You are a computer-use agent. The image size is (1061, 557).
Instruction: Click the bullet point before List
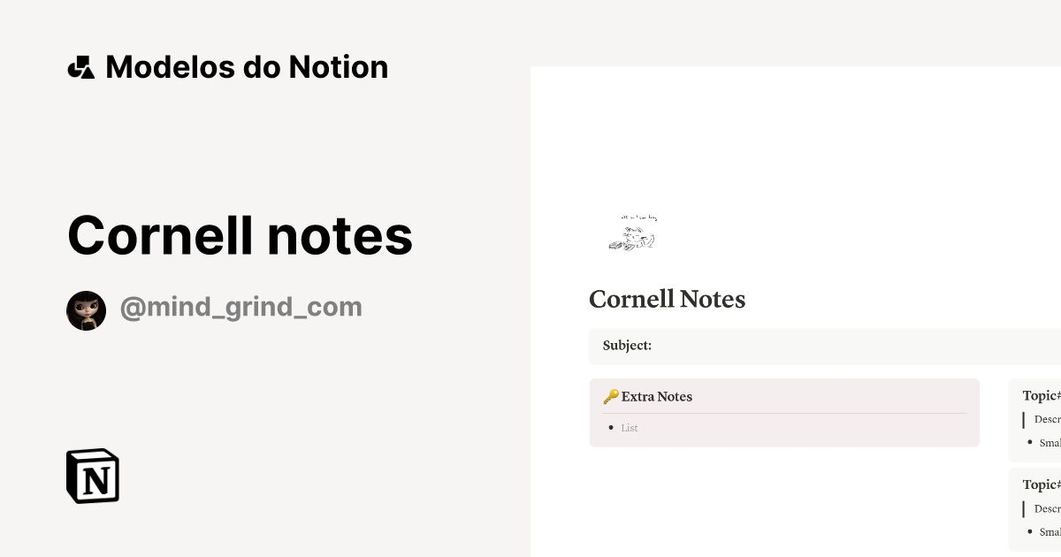(x=610, y=428)
